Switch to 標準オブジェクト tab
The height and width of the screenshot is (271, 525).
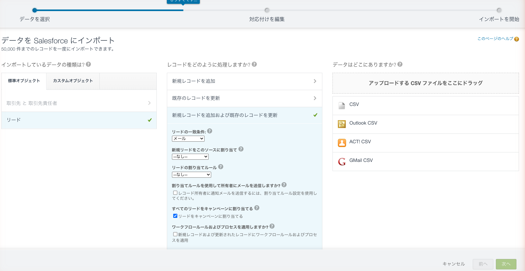point(24,81)
